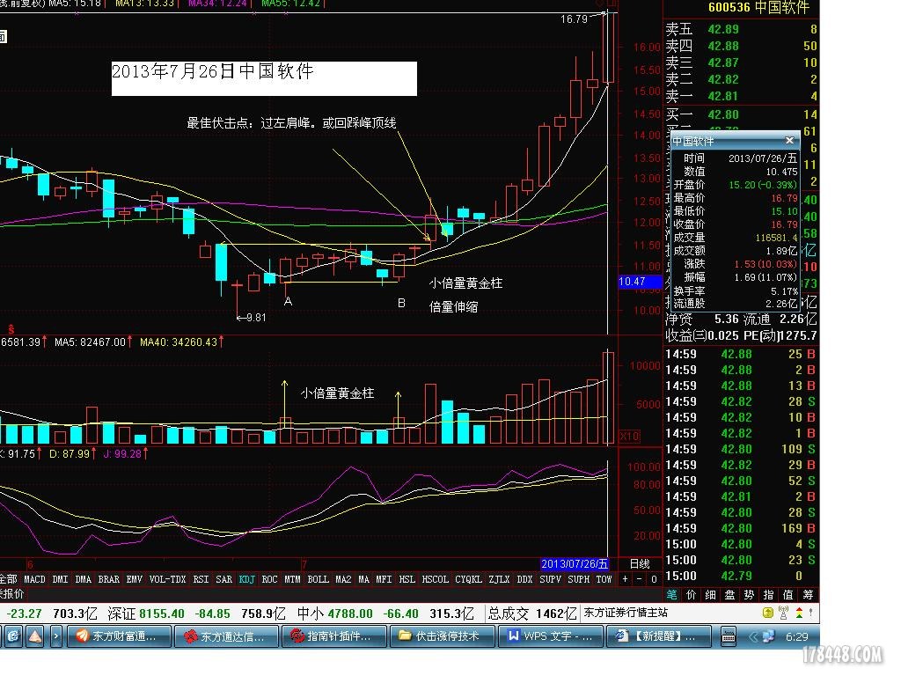Image resolution: width=901 pixels, height=676 pixels.
Task: Select the 笔 tick detail tab
Action: (x=672, y=595)
